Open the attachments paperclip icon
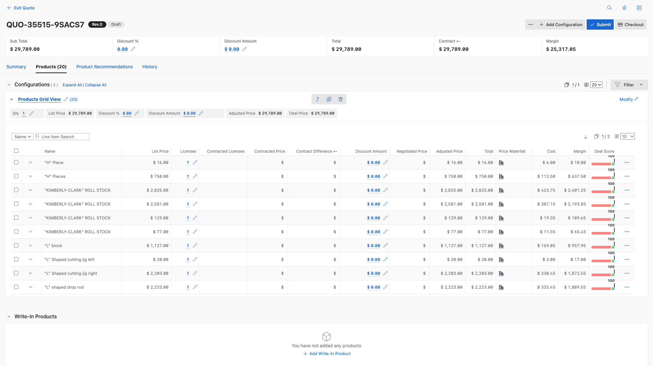This screenshot has height=366, width=653. [x=624, y=8]
